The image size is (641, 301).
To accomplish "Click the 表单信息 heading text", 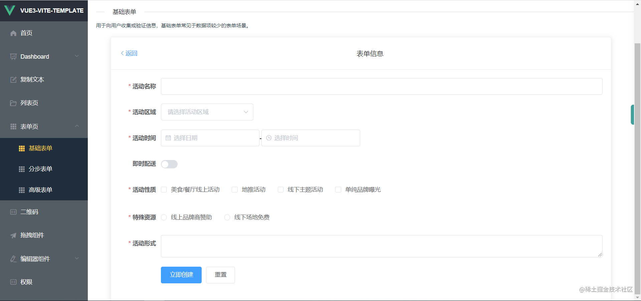I will click(370, 54).
